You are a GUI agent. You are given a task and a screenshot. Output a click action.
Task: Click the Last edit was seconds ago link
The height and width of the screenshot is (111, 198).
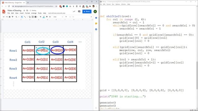pyautogui.click(x=57, y=13)
